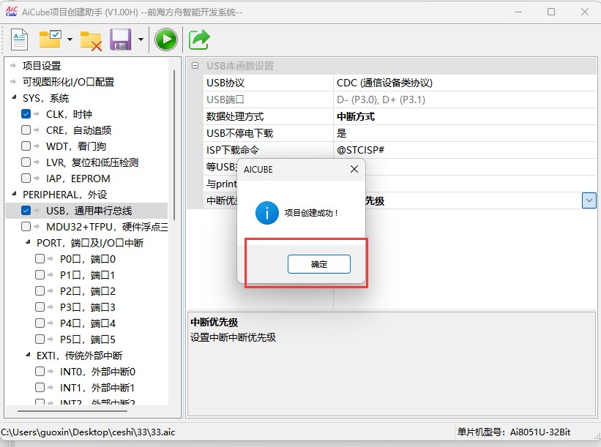This screenshot has width=601, height=447.
Task: Click the AiCube app logo in title bar
Action: pyautogui.click(x=12, y=12)
